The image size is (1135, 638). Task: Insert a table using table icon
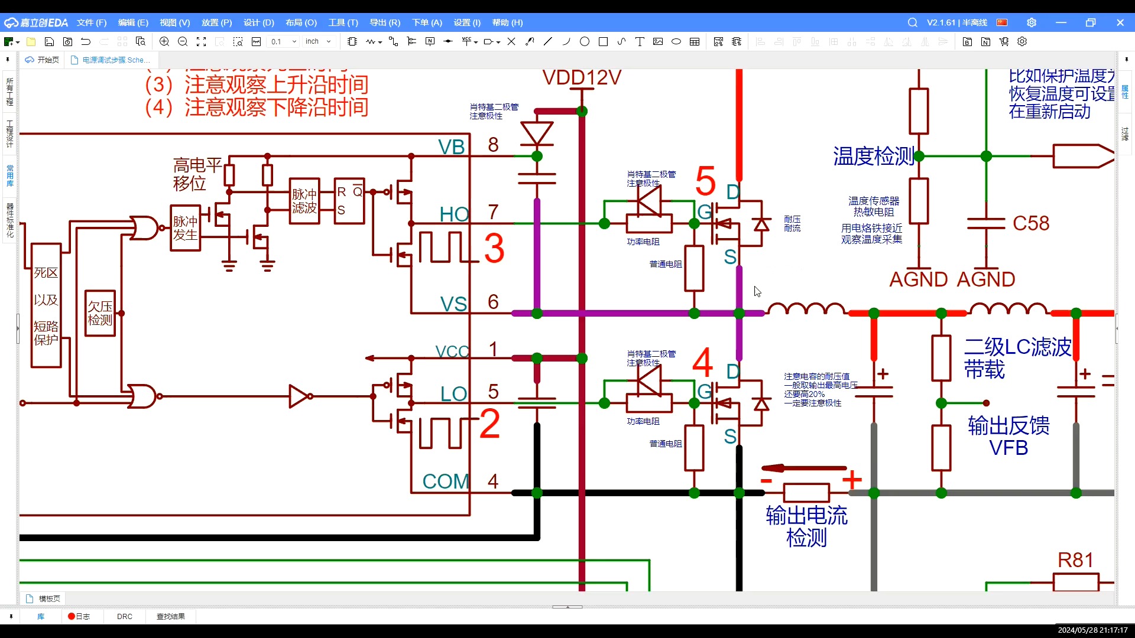click(x=695, y=41)
